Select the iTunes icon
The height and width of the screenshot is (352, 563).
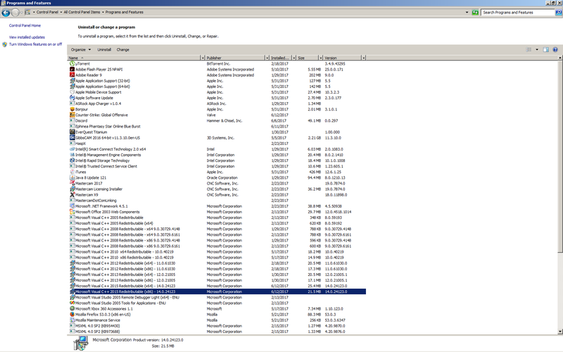pos(72,172)
